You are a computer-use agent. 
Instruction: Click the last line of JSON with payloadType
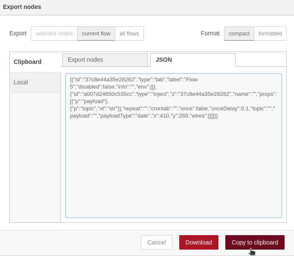144,116
